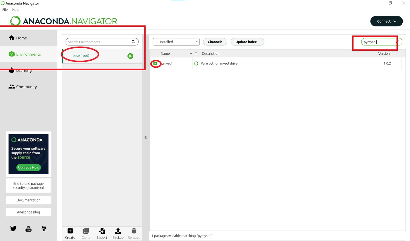
Task: Maximize the Anaconda Navigator window
Action: pos(390,3)
